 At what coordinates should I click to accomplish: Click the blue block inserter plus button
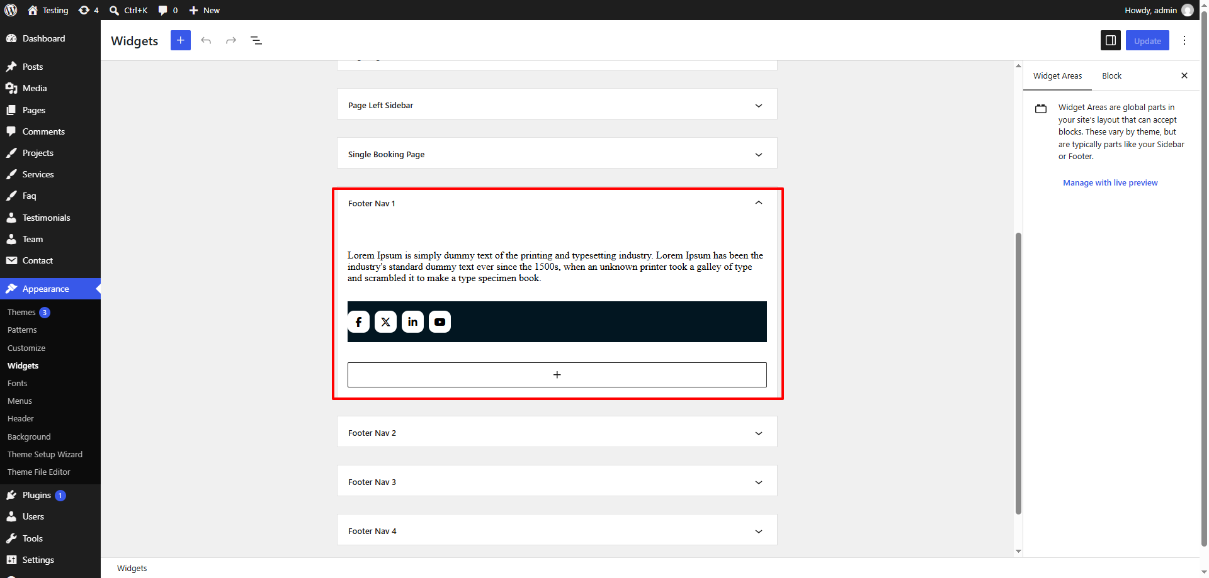[181, 40]
